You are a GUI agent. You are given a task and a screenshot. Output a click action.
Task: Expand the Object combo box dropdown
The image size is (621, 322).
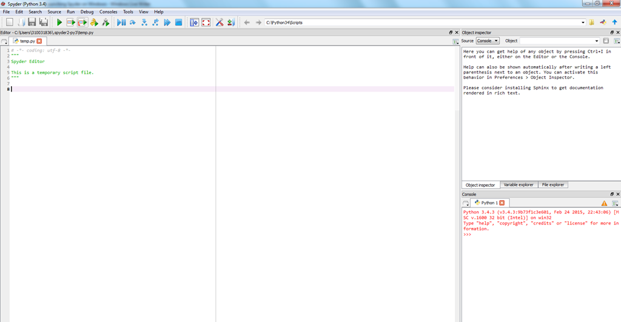597,41
